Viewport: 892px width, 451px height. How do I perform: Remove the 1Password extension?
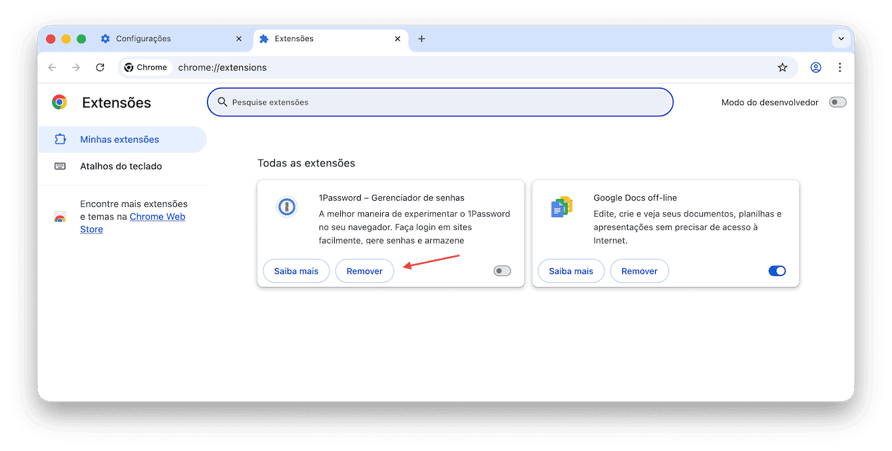[365, 271]
